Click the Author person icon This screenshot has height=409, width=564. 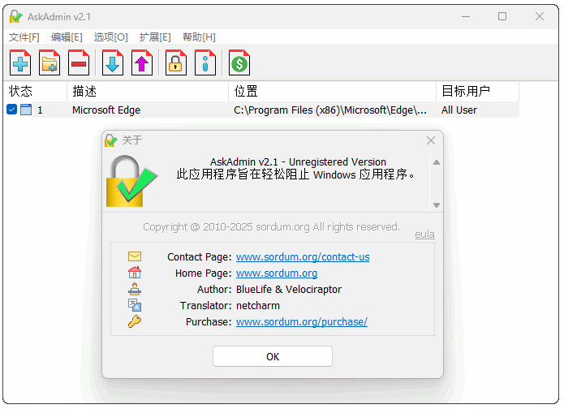[x=135, y=289]
